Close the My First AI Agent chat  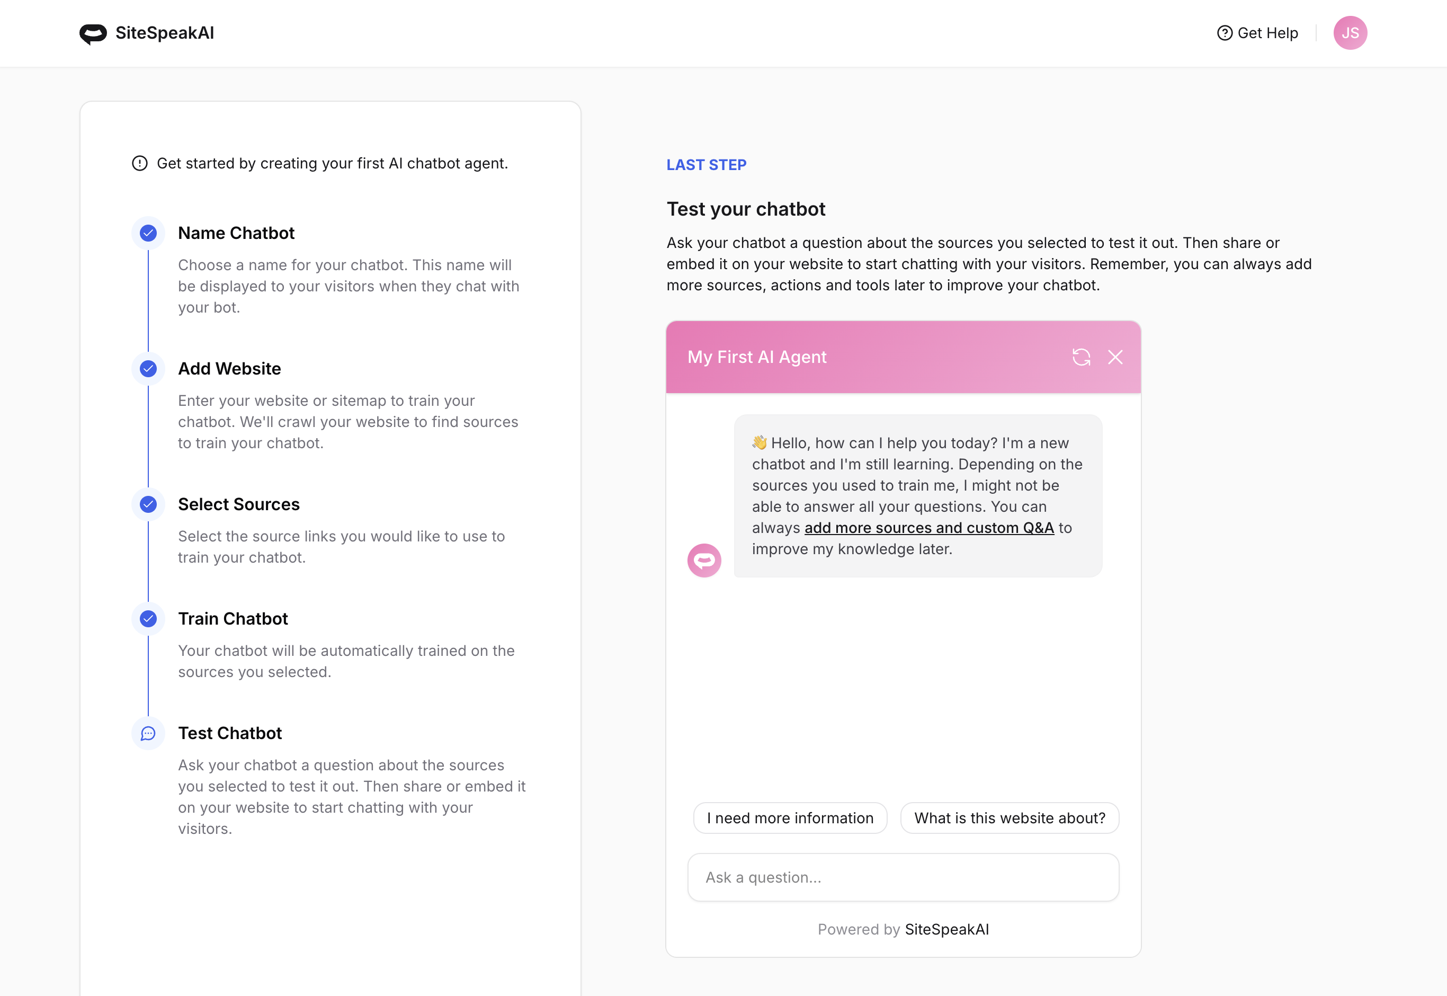point(1115,357)
